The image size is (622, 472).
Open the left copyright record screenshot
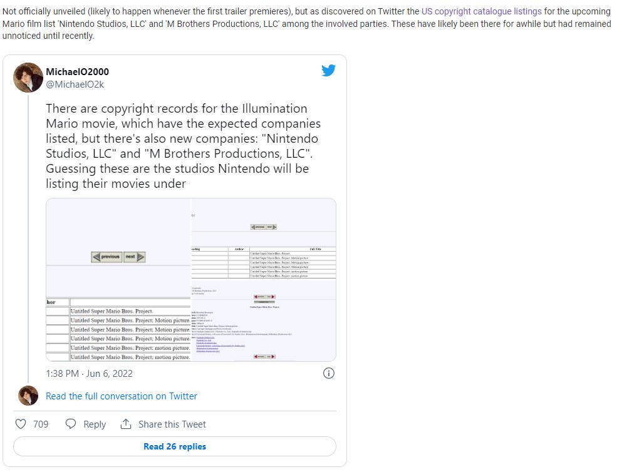[x=118, y=280]
